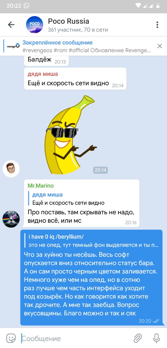Tap the red дядя миша sender name
Image resolution: width=167 pixels, height=348 pixels.
(43, 74)
